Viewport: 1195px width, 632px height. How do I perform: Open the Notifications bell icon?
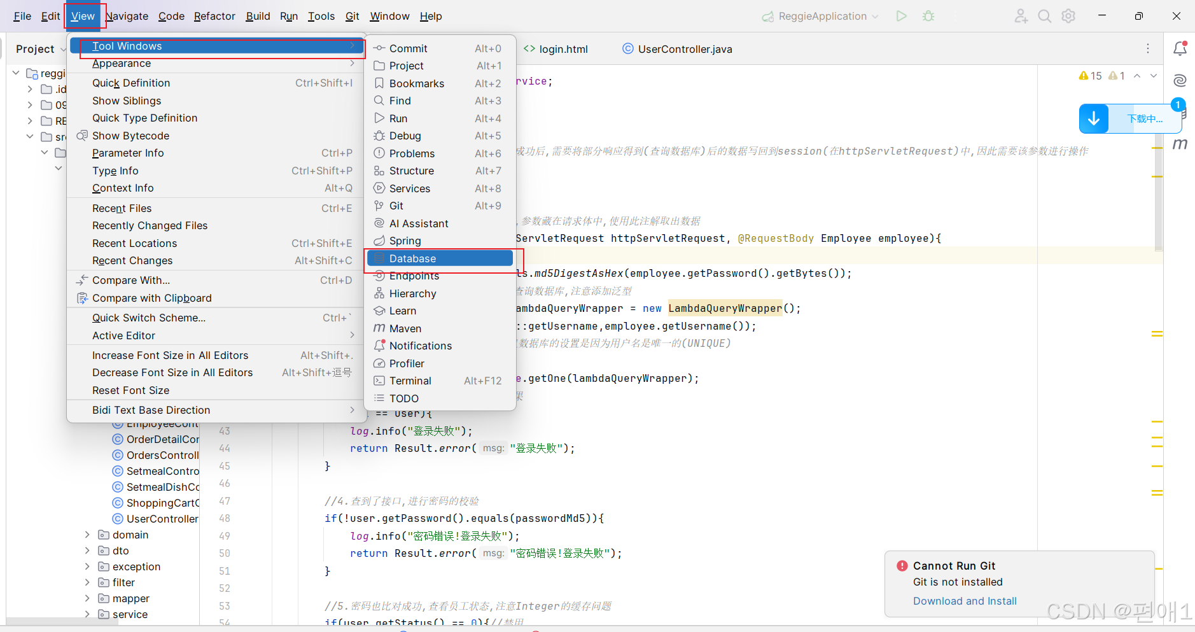[1180, 48]
